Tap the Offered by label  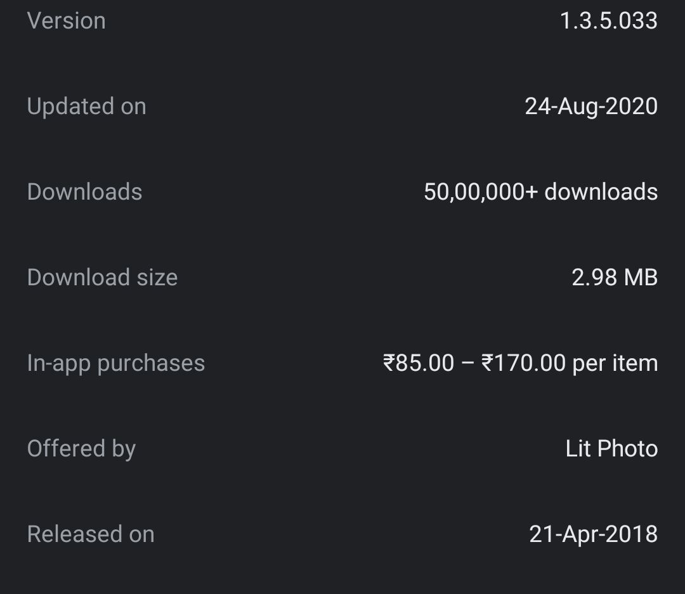81,449
